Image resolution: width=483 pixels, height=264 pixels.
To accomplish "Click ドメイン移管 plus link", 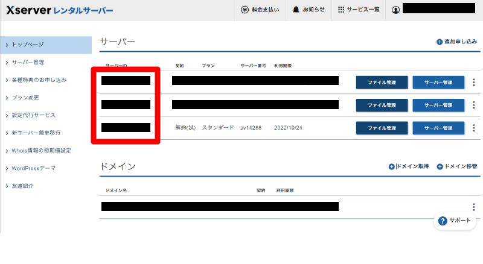I will click(x=457, y=166).
